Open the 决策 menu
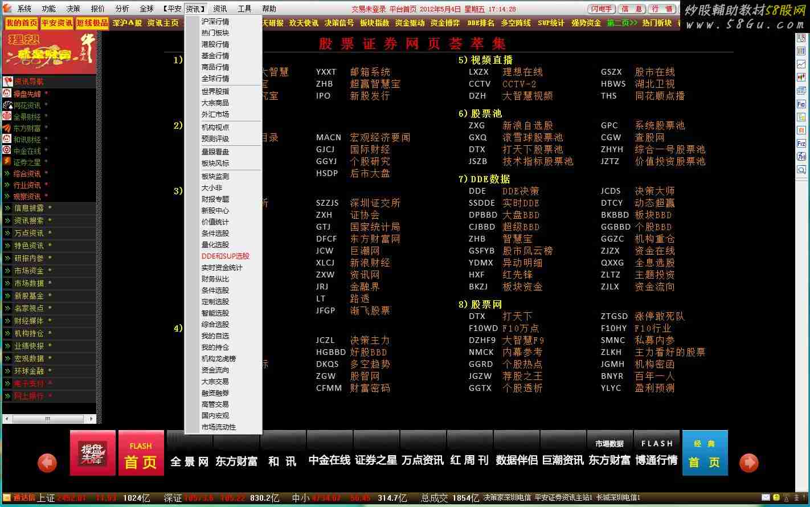Viewport: 810px width, 507px height. pos(73,9)
